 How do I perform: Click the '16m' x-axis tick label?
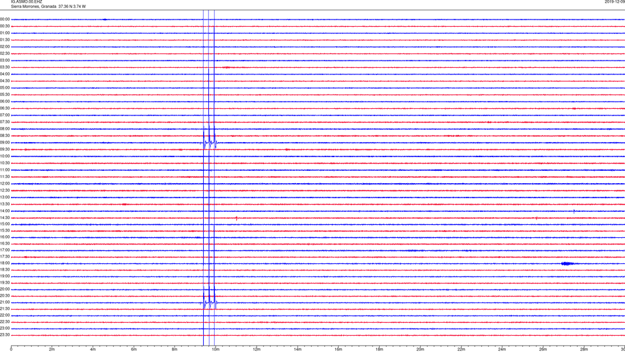(339, 349)
